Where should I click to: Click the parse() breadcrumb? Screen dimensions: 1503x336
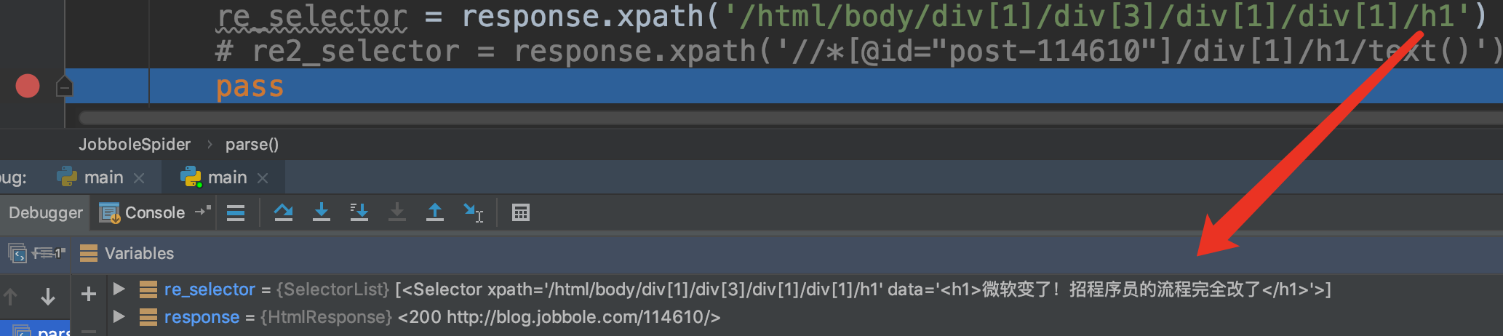[x=252, y=144]
